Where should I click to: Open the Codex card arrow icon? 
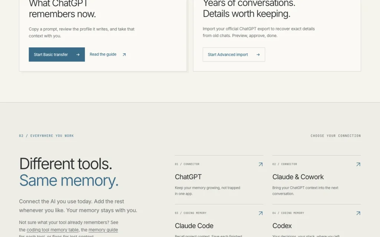(358, 213)
